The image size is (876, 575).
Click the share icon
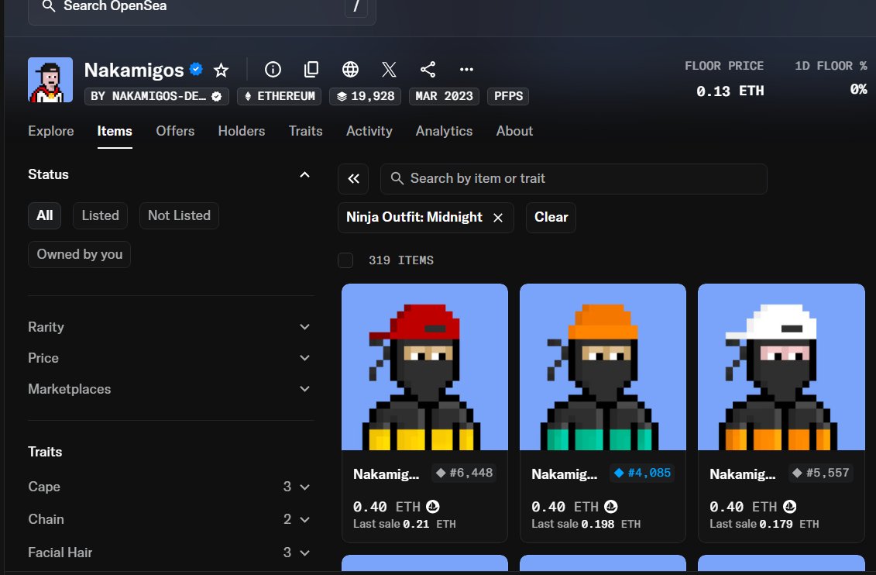click(x=428, y=69)
